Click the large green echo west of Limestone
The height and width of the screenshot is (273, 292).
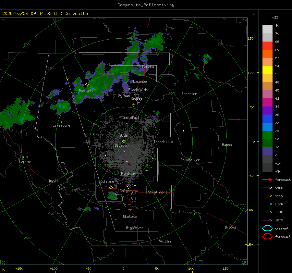click(x=17, y=114)
